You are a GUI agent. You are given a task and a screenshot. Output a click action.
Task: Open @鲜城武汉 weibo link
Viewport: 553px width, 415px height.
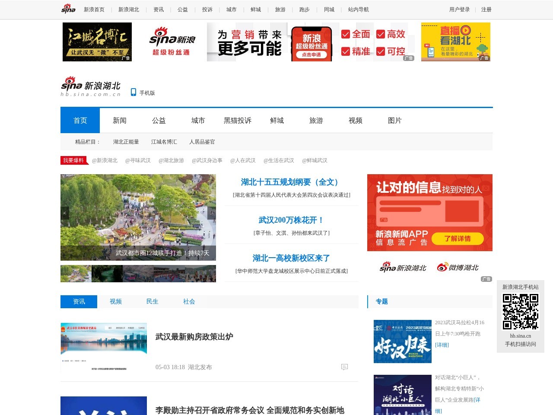(x=315, y=160)
